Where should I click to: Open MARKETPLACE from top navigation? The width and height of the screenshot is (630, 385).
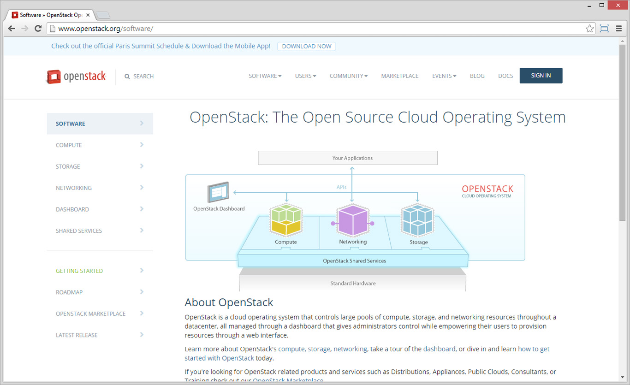(400, 76)
